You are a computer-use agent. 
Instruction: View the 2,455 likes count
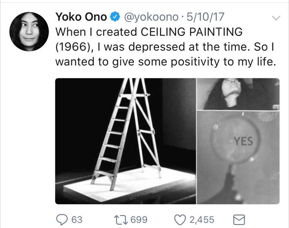202,220
